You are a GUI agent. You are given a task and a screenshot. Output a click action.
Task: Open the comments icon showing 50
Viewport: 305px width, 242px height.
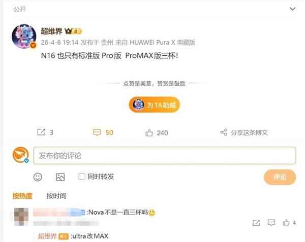click(97, 132)
